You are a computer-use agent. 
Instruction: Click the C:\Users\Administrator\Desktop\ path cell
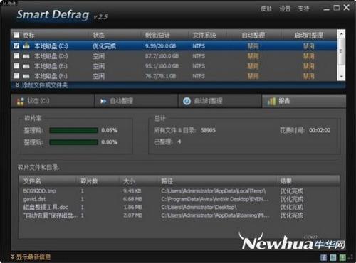(199, 207)
